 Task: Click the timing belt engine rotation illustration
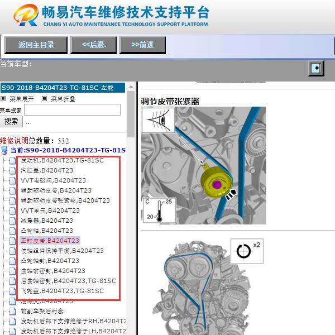207,286
